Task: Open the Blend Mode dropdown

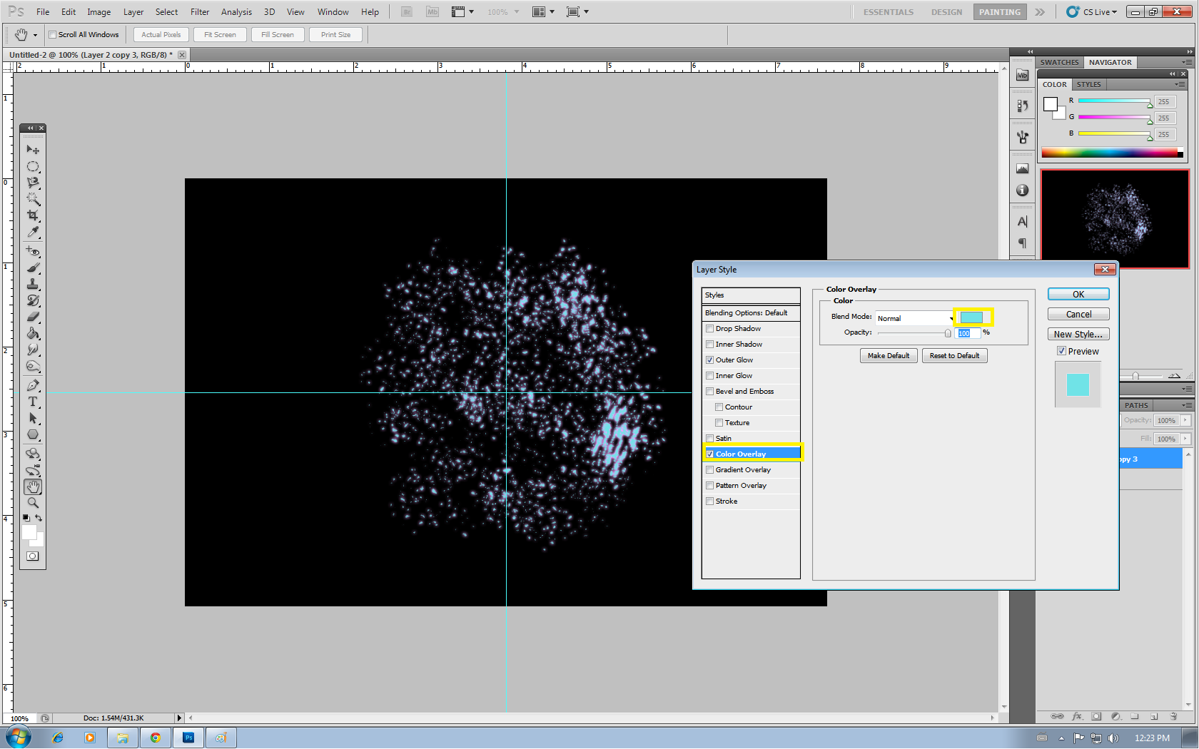Action: (914, 317)
